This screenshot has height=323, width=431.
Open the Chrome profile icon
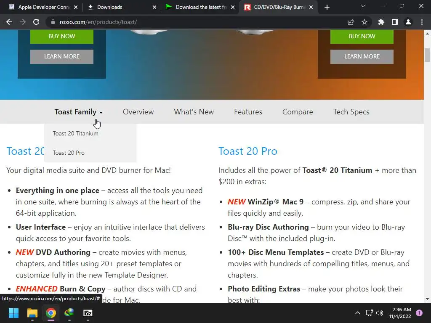tap(408, 22)
